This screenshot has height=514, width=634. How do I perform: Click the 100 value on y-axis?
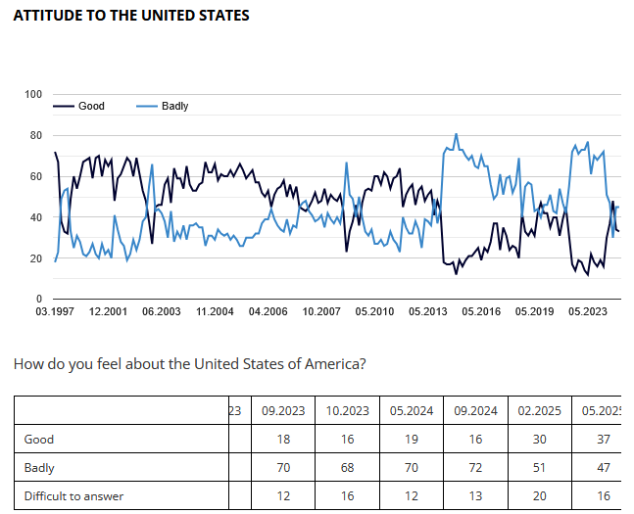[33, 94]
